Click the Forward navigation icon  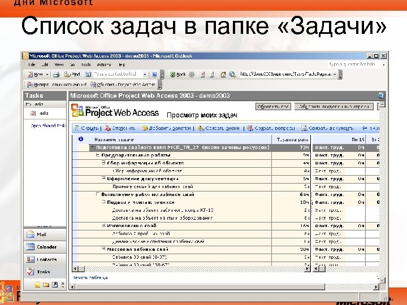coord(192,75)
